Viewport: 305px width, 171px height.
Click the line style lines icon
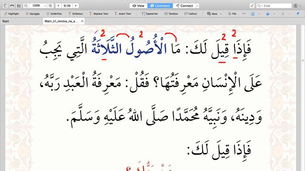pyautogui.click(x=253, y=14)
